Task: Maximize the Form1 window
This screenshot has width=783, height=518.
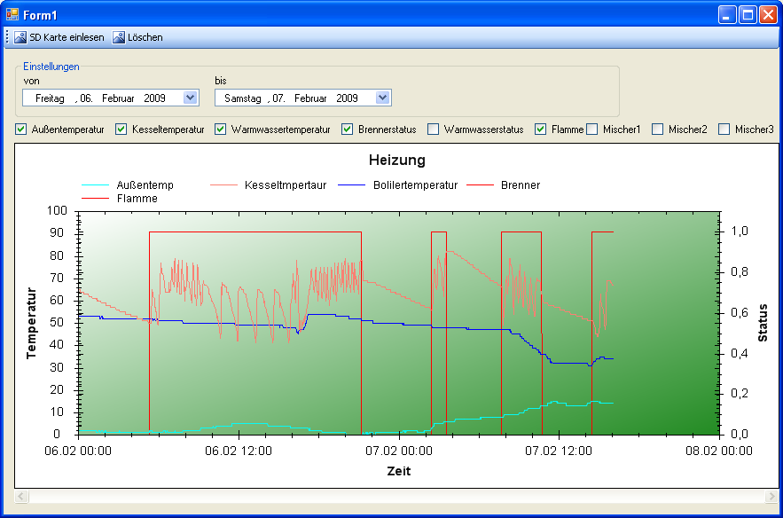Action: [748, 15]
